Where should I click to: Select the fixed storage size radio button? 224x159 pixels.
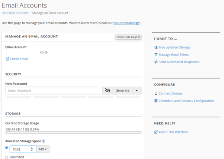(7, 148)
